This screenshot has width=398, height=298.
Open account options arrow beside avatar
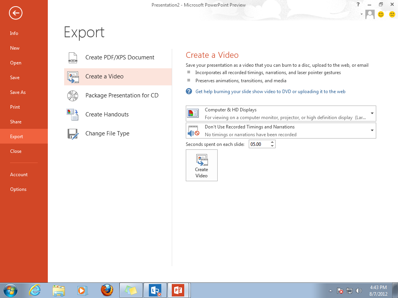pos(362,14)
